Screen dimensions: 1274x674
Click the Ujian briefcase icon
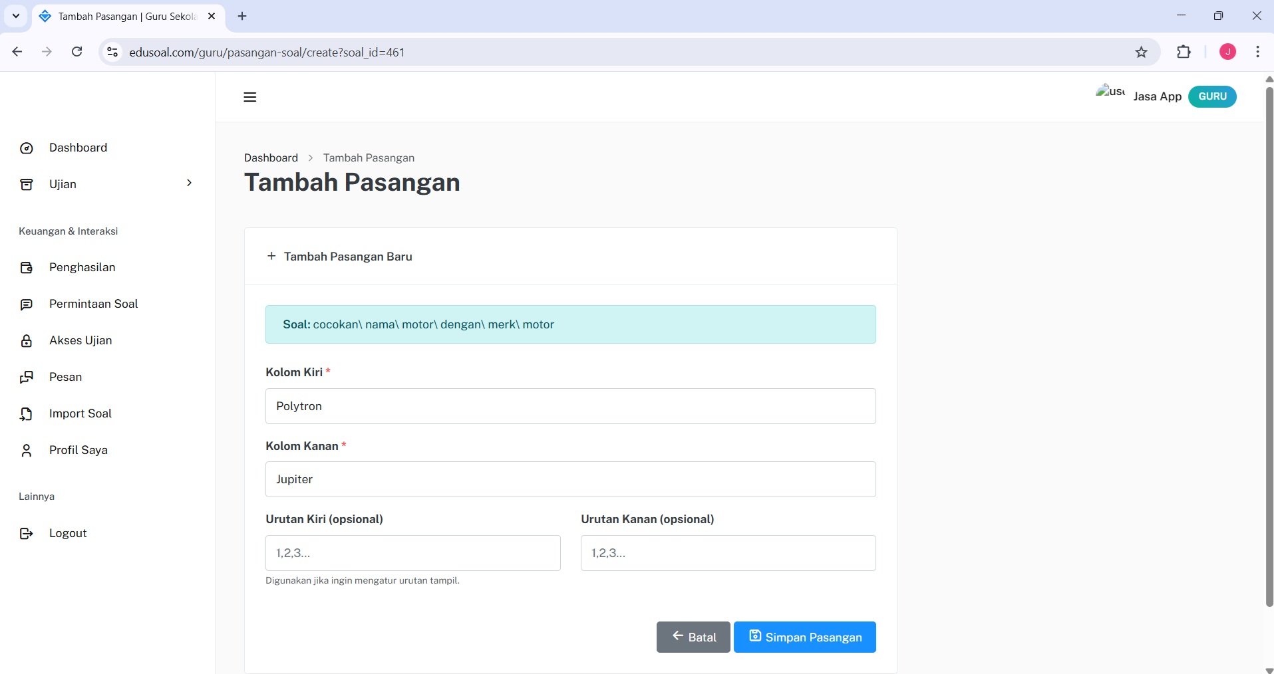[27, 184]
